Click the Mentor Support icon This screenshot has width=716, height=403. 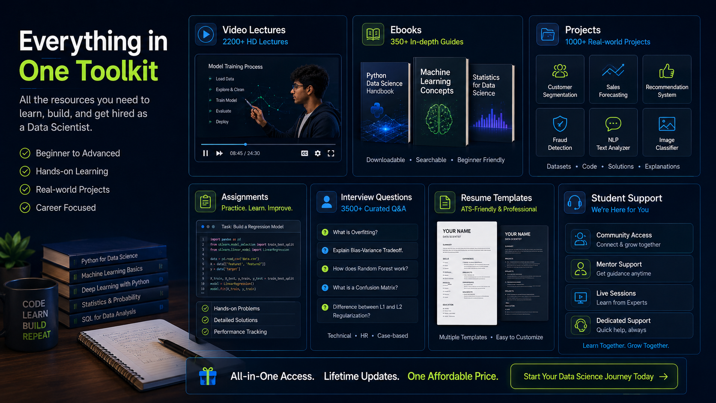[x=581, y=269]
